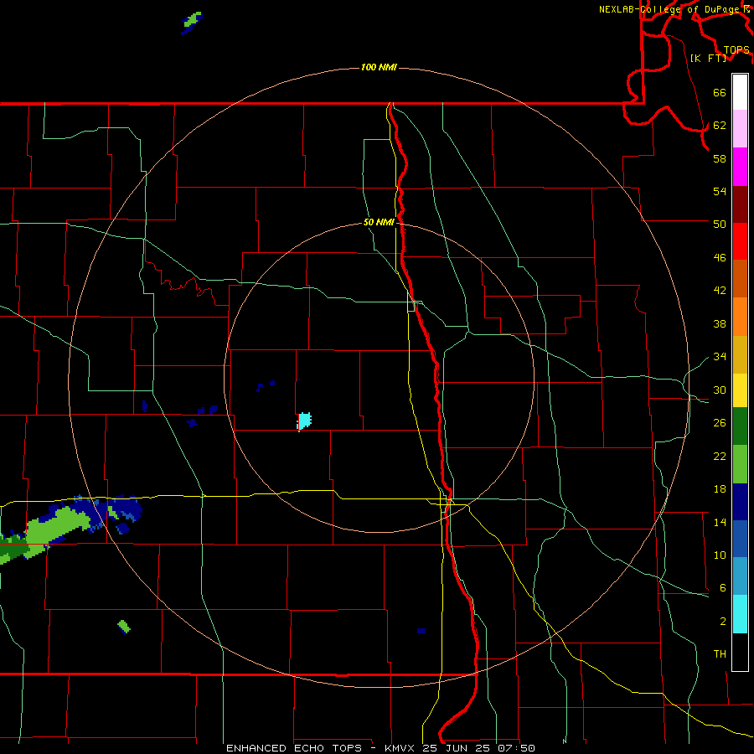Click the '[K FT]' units label
Image resolution: width=754 pixels, height=754 pixels.
tap(708, 58)
